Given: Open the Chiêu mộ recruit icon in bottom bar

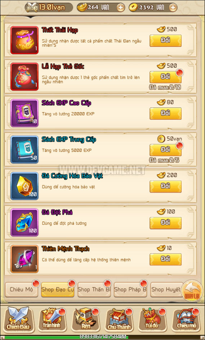Looking at the screenshot, I should click(186, 319).
